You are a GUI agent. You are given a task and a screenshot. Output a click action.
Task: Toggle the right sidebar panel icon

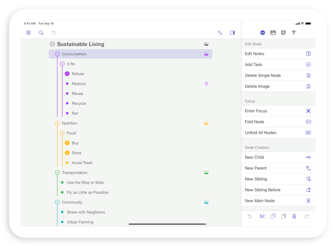point(232,33)
